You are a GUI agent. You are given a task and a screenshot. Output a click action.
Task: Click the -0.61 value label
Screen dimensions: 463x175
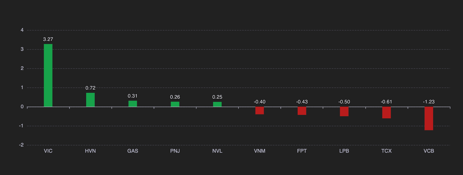pyautogui.click(x=386, y=102)
